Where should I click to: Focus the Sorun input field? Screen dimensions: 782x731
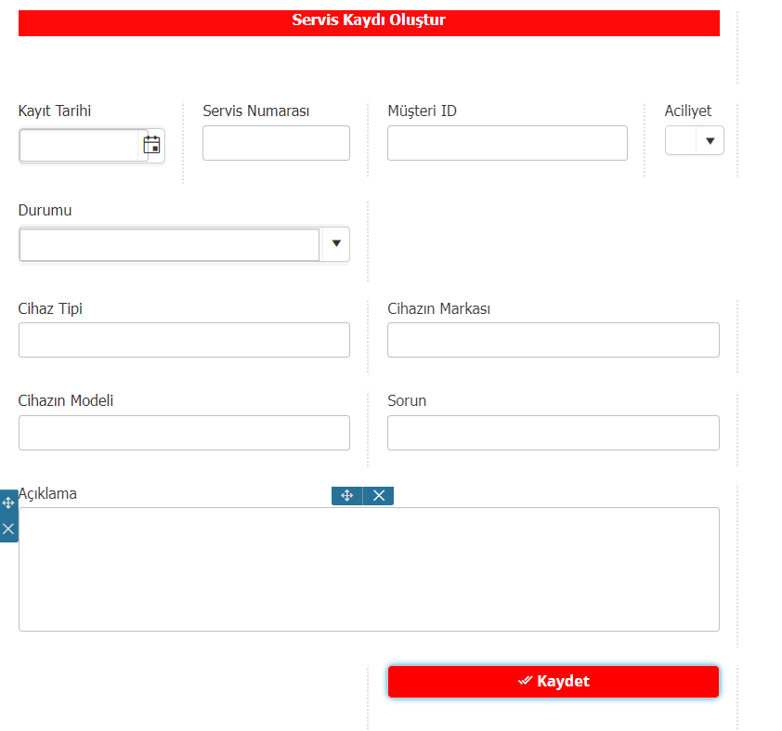tap(554, 433)
